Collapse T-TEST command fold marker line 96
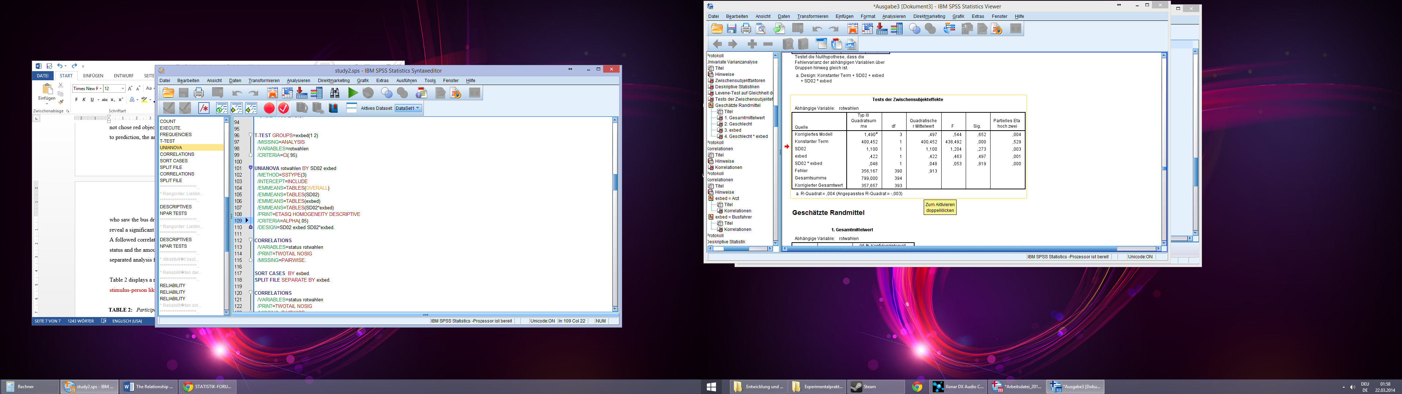The image size is (1402, 394). click(250, 135)
